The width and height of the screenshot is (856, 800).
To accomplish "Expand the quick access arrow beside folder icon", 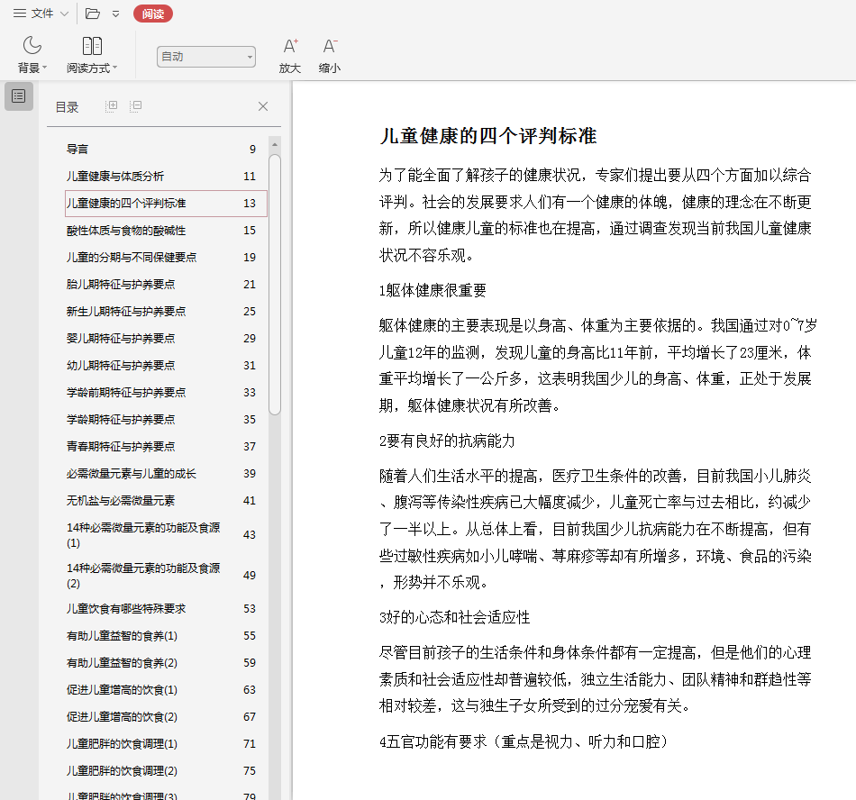I will pyautogui.click(x=115, y=14).
